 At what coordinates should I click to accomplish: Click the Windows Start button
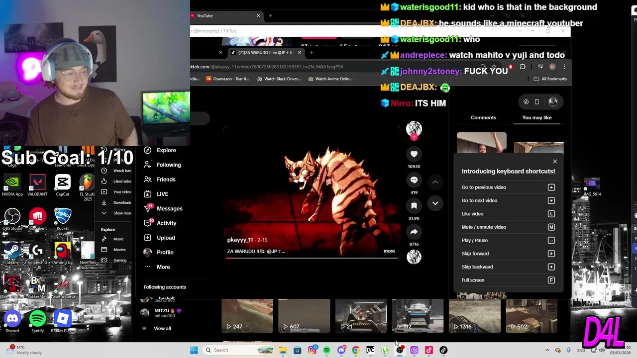(194, 350)
